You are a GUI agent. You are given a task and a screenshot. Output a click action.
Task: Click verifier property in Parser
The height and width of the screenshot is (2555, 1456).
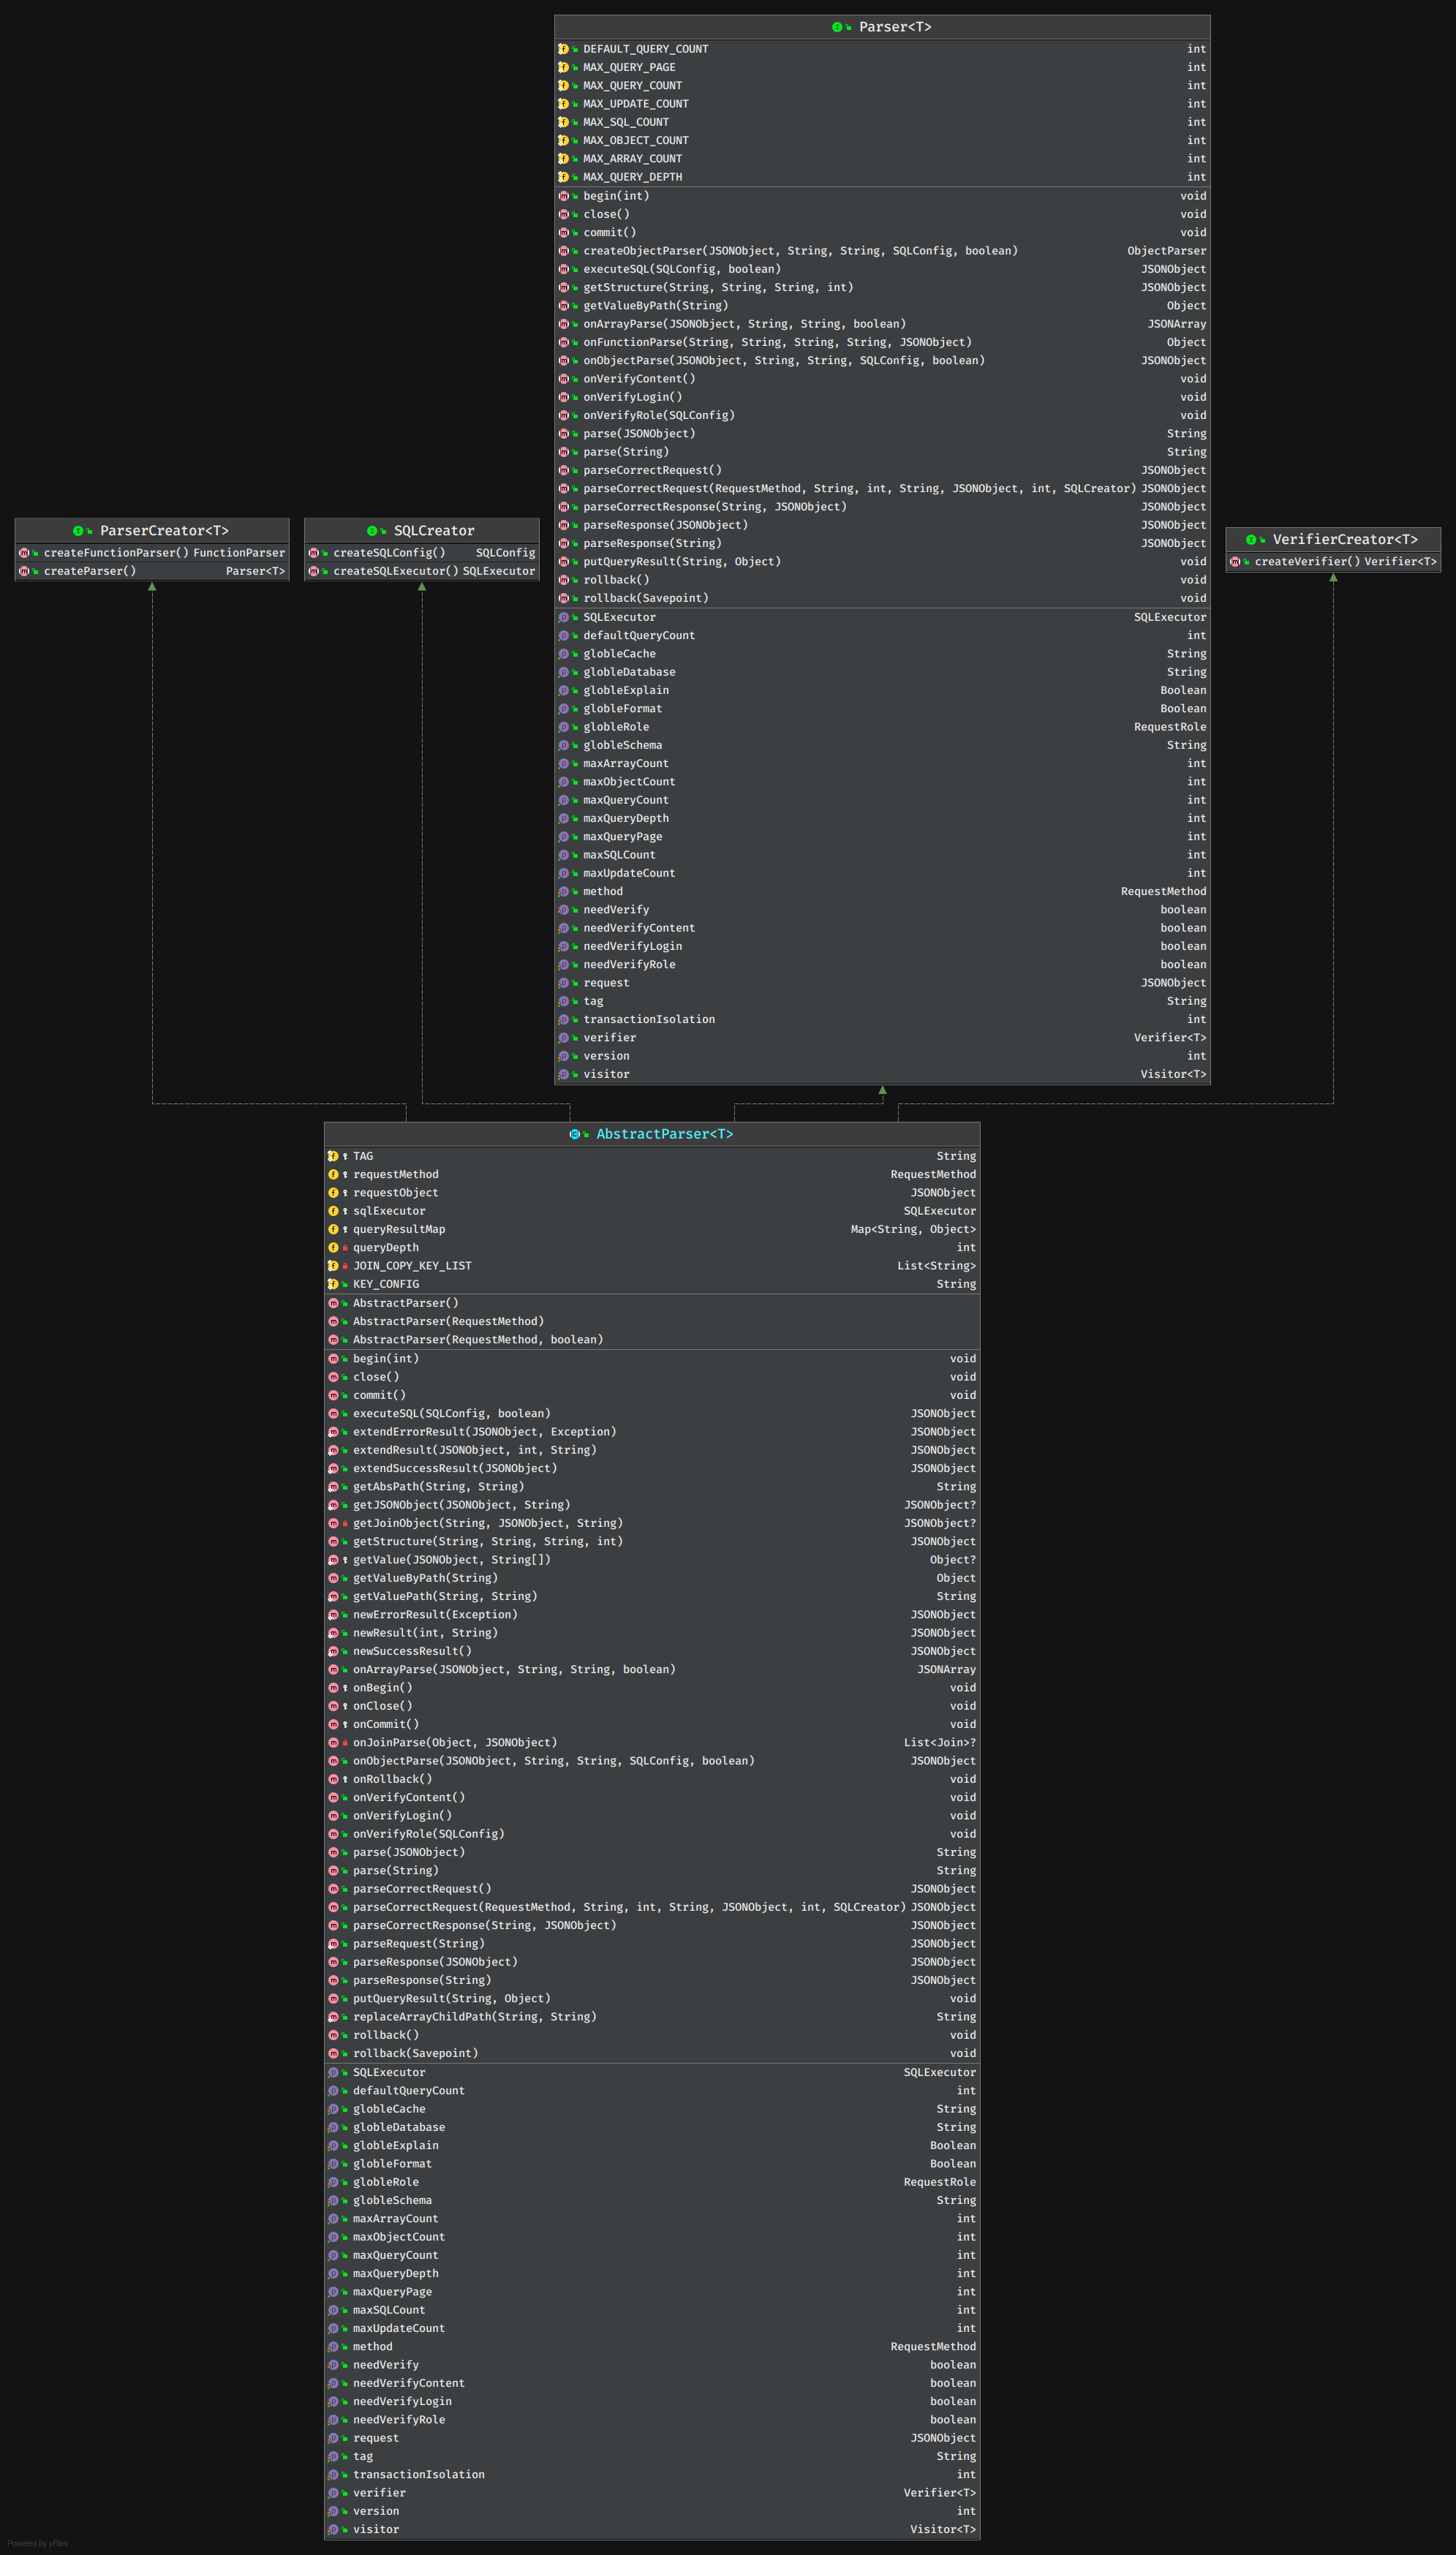[x=882, y=1038]
